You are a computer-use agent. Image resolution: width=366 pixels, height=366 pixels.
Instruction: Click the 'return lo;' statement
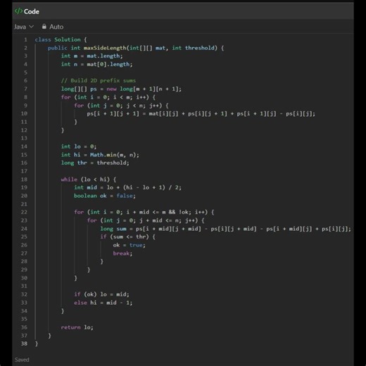click(x=77, y=327)
